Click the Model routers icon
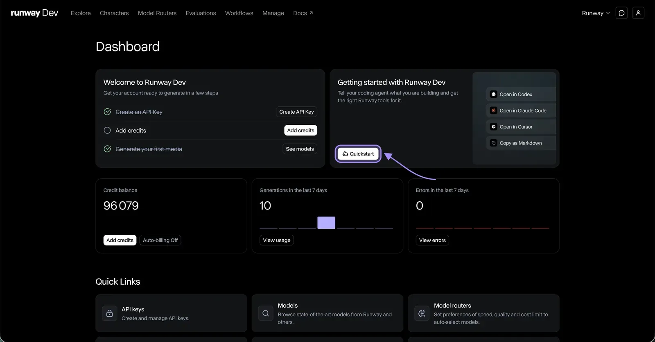This screenshot has height=342, width=655. click(422, 313)
